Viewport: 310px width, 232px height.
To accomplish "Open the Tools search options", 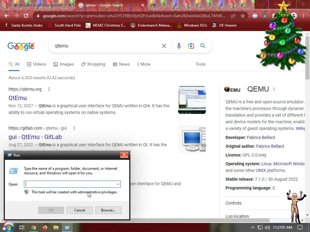I will (x=200, y=64).
